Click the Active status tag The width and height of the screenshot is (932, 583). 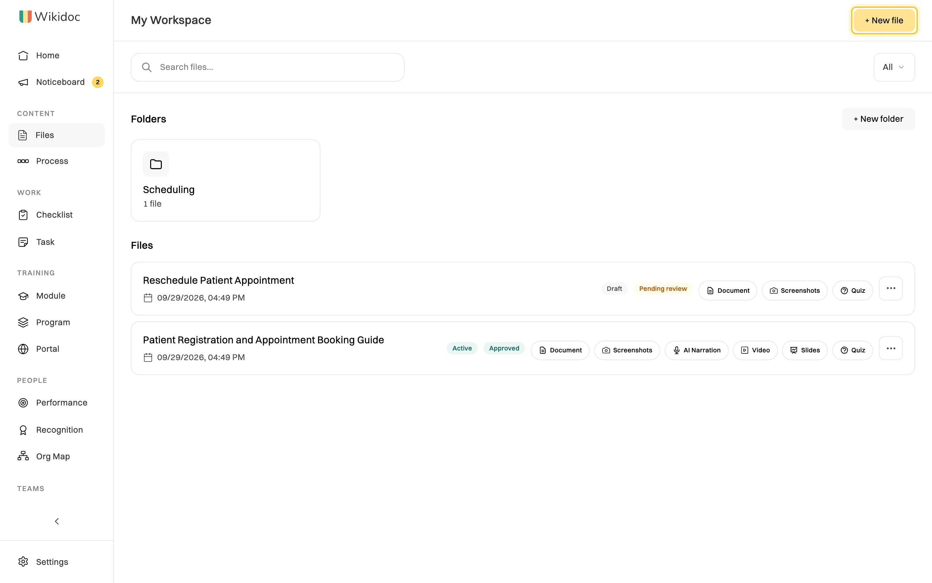coord(462,348)
